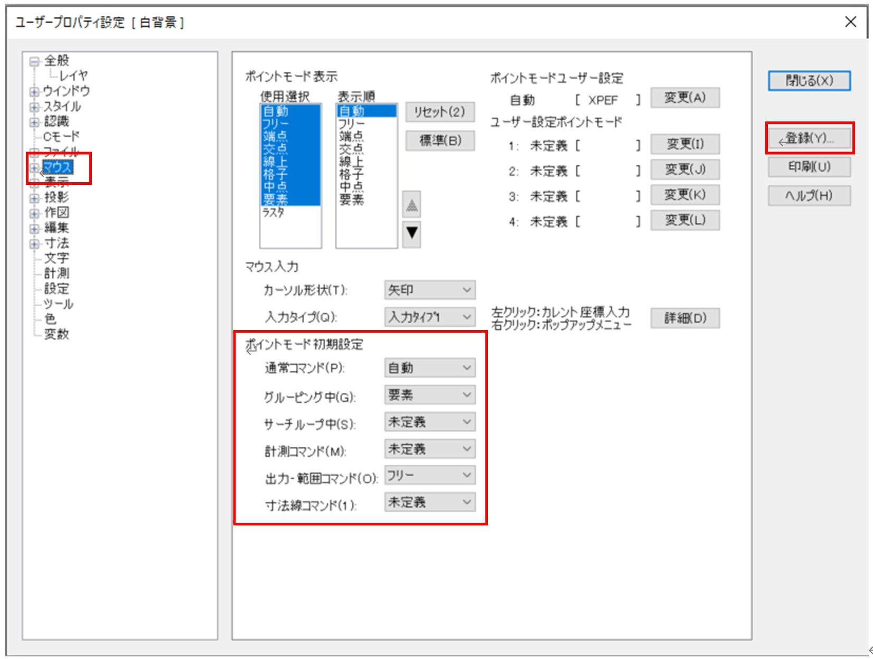Open the 詳細(D) settings
This screenshot has width=873, height=659.
(x=685, y=318)
